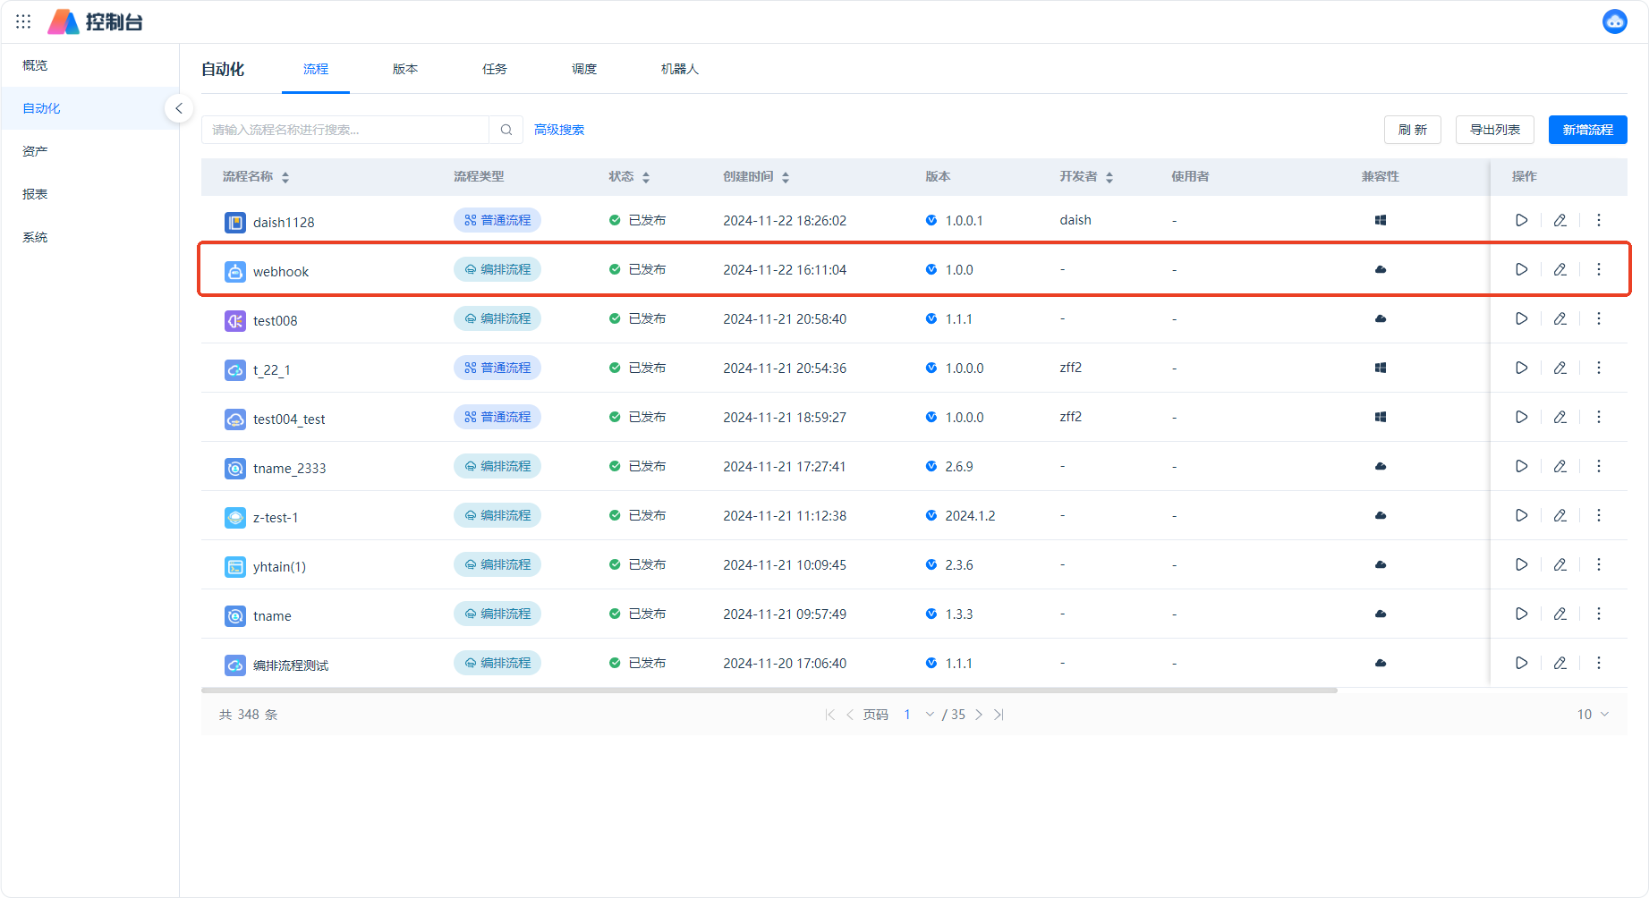Jump to the first page
Viewport: 1649px width, 898px height.
click(x=830, y=715)
